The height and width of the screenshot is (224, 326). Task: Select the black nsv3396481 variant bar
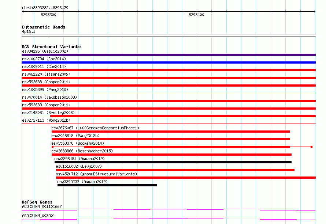173,162
